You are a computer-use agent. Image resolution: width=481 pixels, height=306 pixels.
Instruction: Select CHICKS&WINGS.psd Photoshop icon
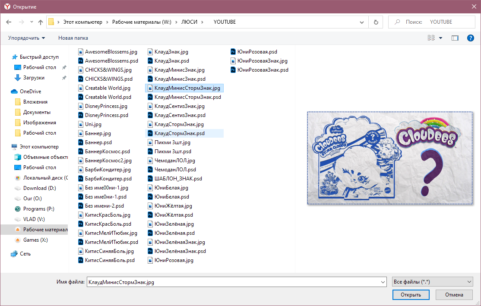pos(81,79)
